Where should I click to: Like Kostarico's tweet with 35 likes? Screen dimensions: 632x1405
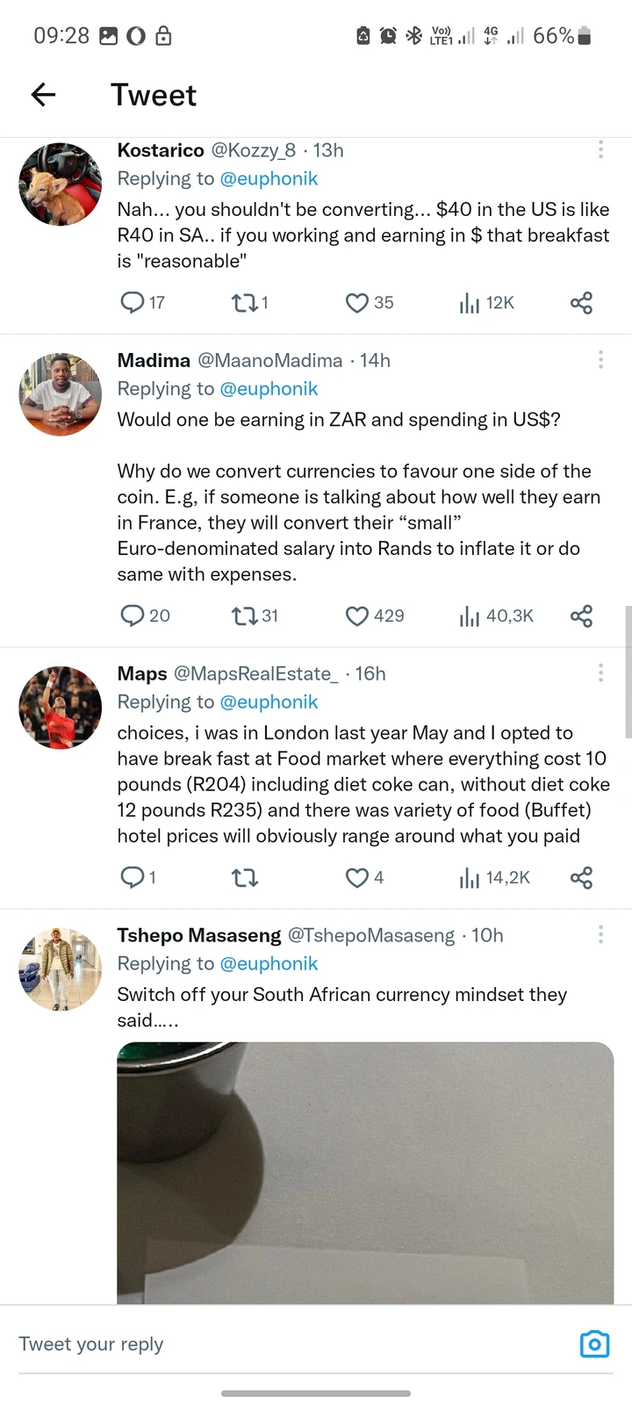pos(370,303)
